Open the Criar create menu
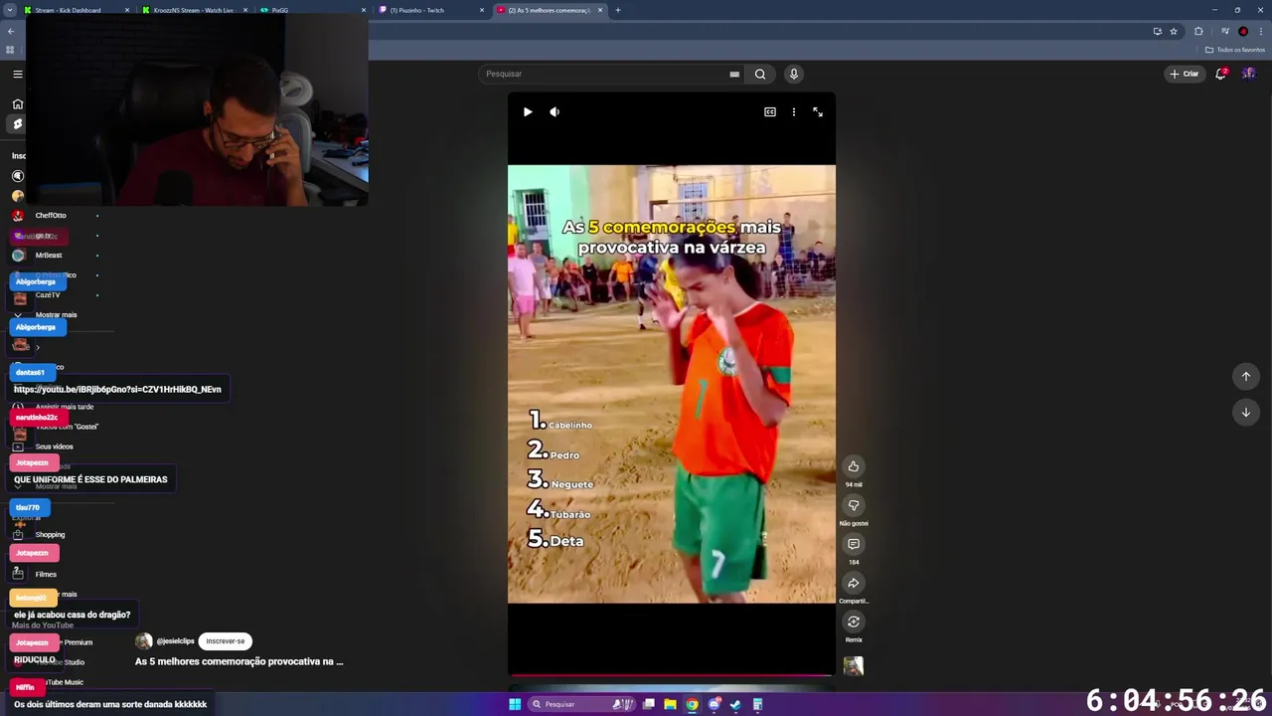 [1185, 74]
